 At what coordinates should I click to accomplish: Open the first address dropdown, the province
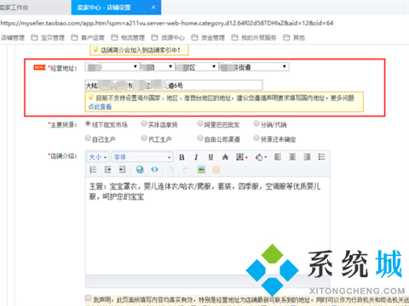(x=112, y=67)
